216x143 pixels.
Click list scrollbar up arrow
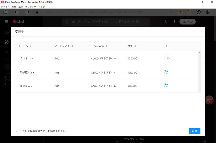(x=199, y=53)
